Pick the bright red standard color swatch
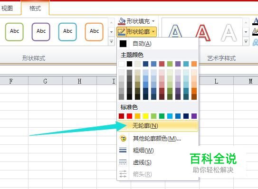Image resolution: width=258 pixels, height=189 pixels. point(130,116)
